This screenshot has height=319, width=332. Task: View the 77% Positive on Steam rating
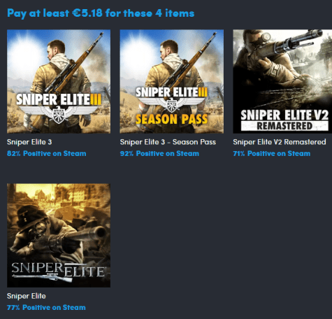(46, 307)
